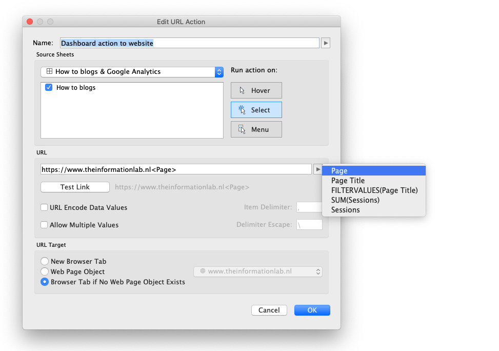Enable Allow Multiple Values checkbox
This screenshot has height=351, width=499.
click(x=45, y=225)
